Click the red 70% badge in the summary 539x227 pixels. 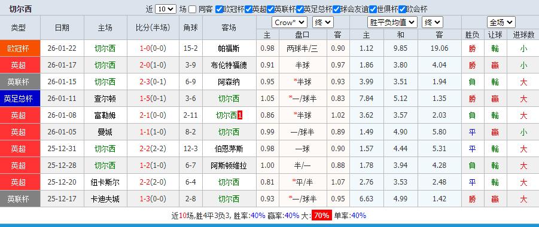coord(322,216)
